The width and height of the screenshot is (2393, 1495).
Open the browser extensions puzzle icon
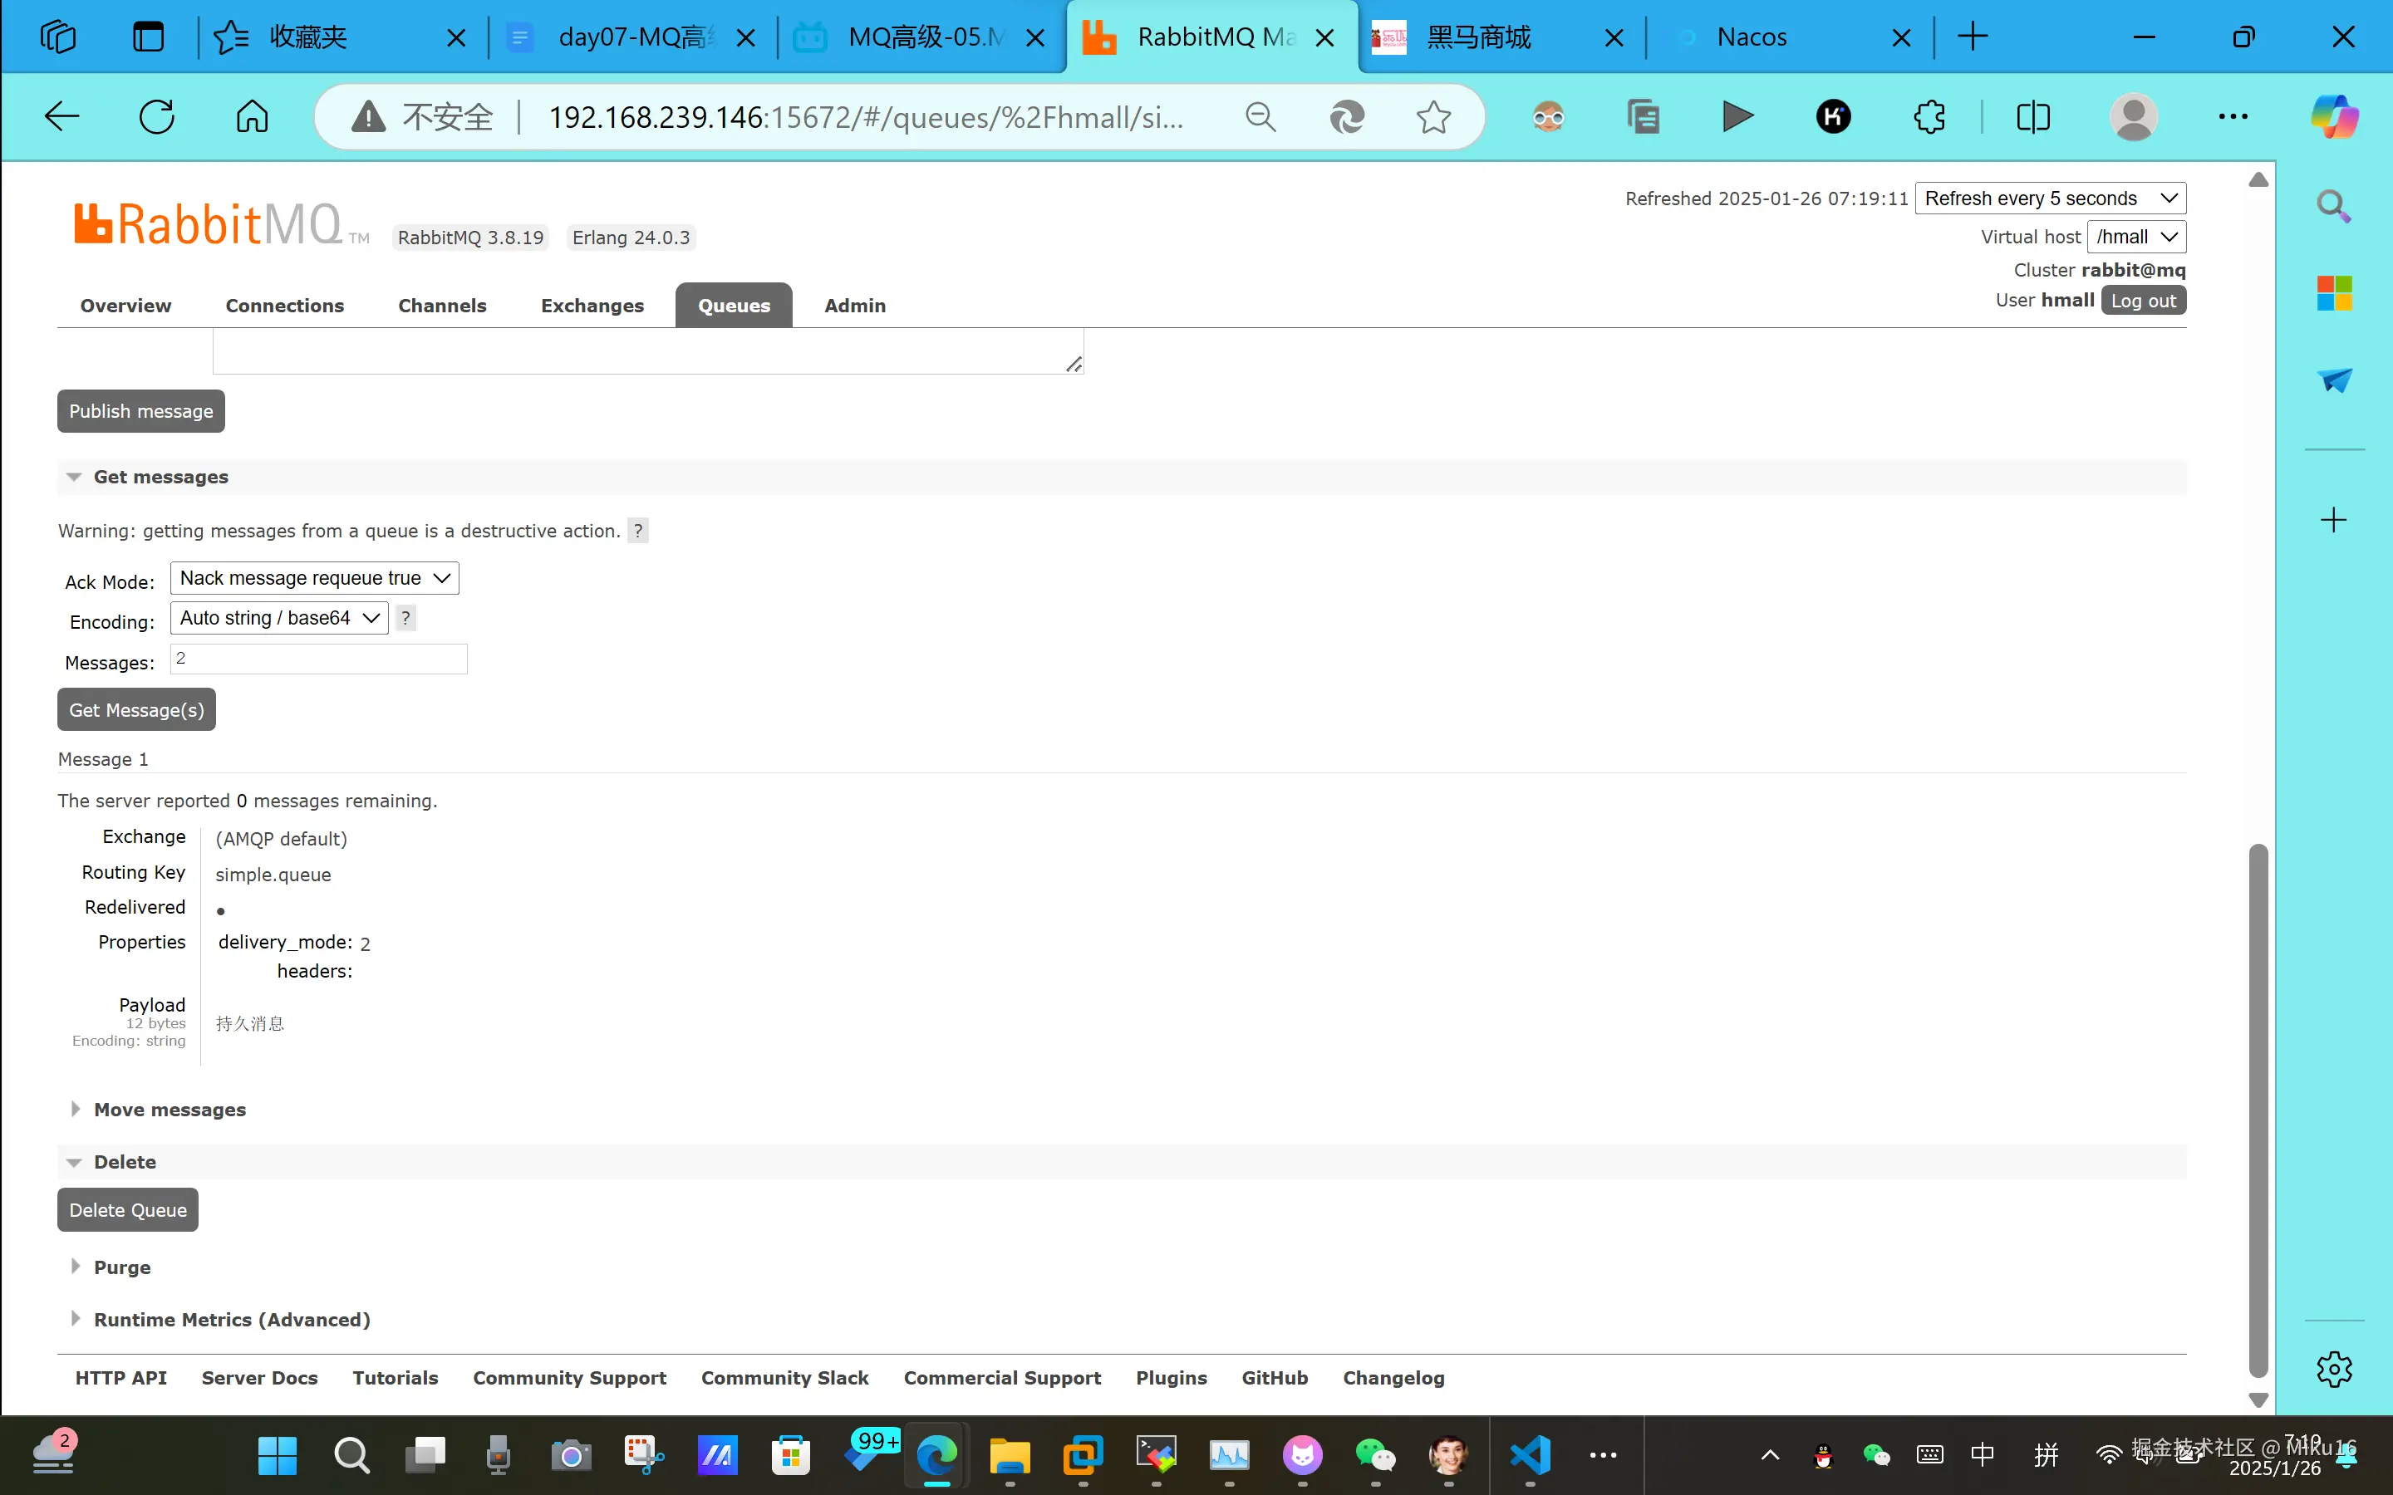point(1929,116)
